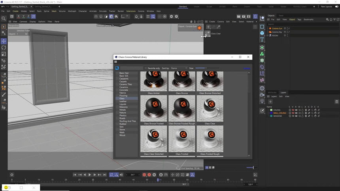This screenshot has height=191, width=340.
Task: Click the Render to Picture Viewer clapper icon
Action: point(244,17)
